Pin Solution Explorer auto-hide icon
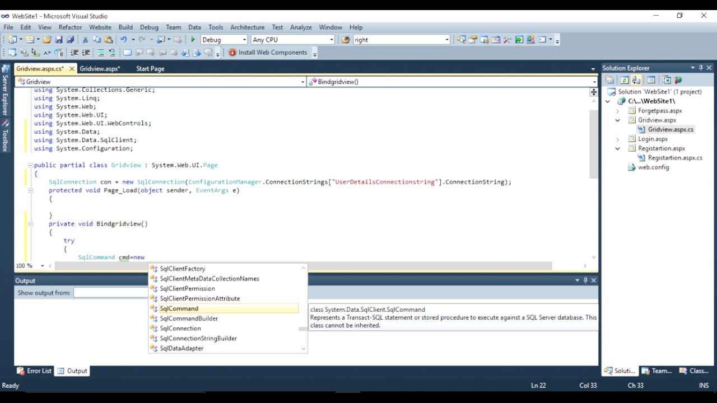Viewport: 717px width, 403px height. click(x=700, y=68)
